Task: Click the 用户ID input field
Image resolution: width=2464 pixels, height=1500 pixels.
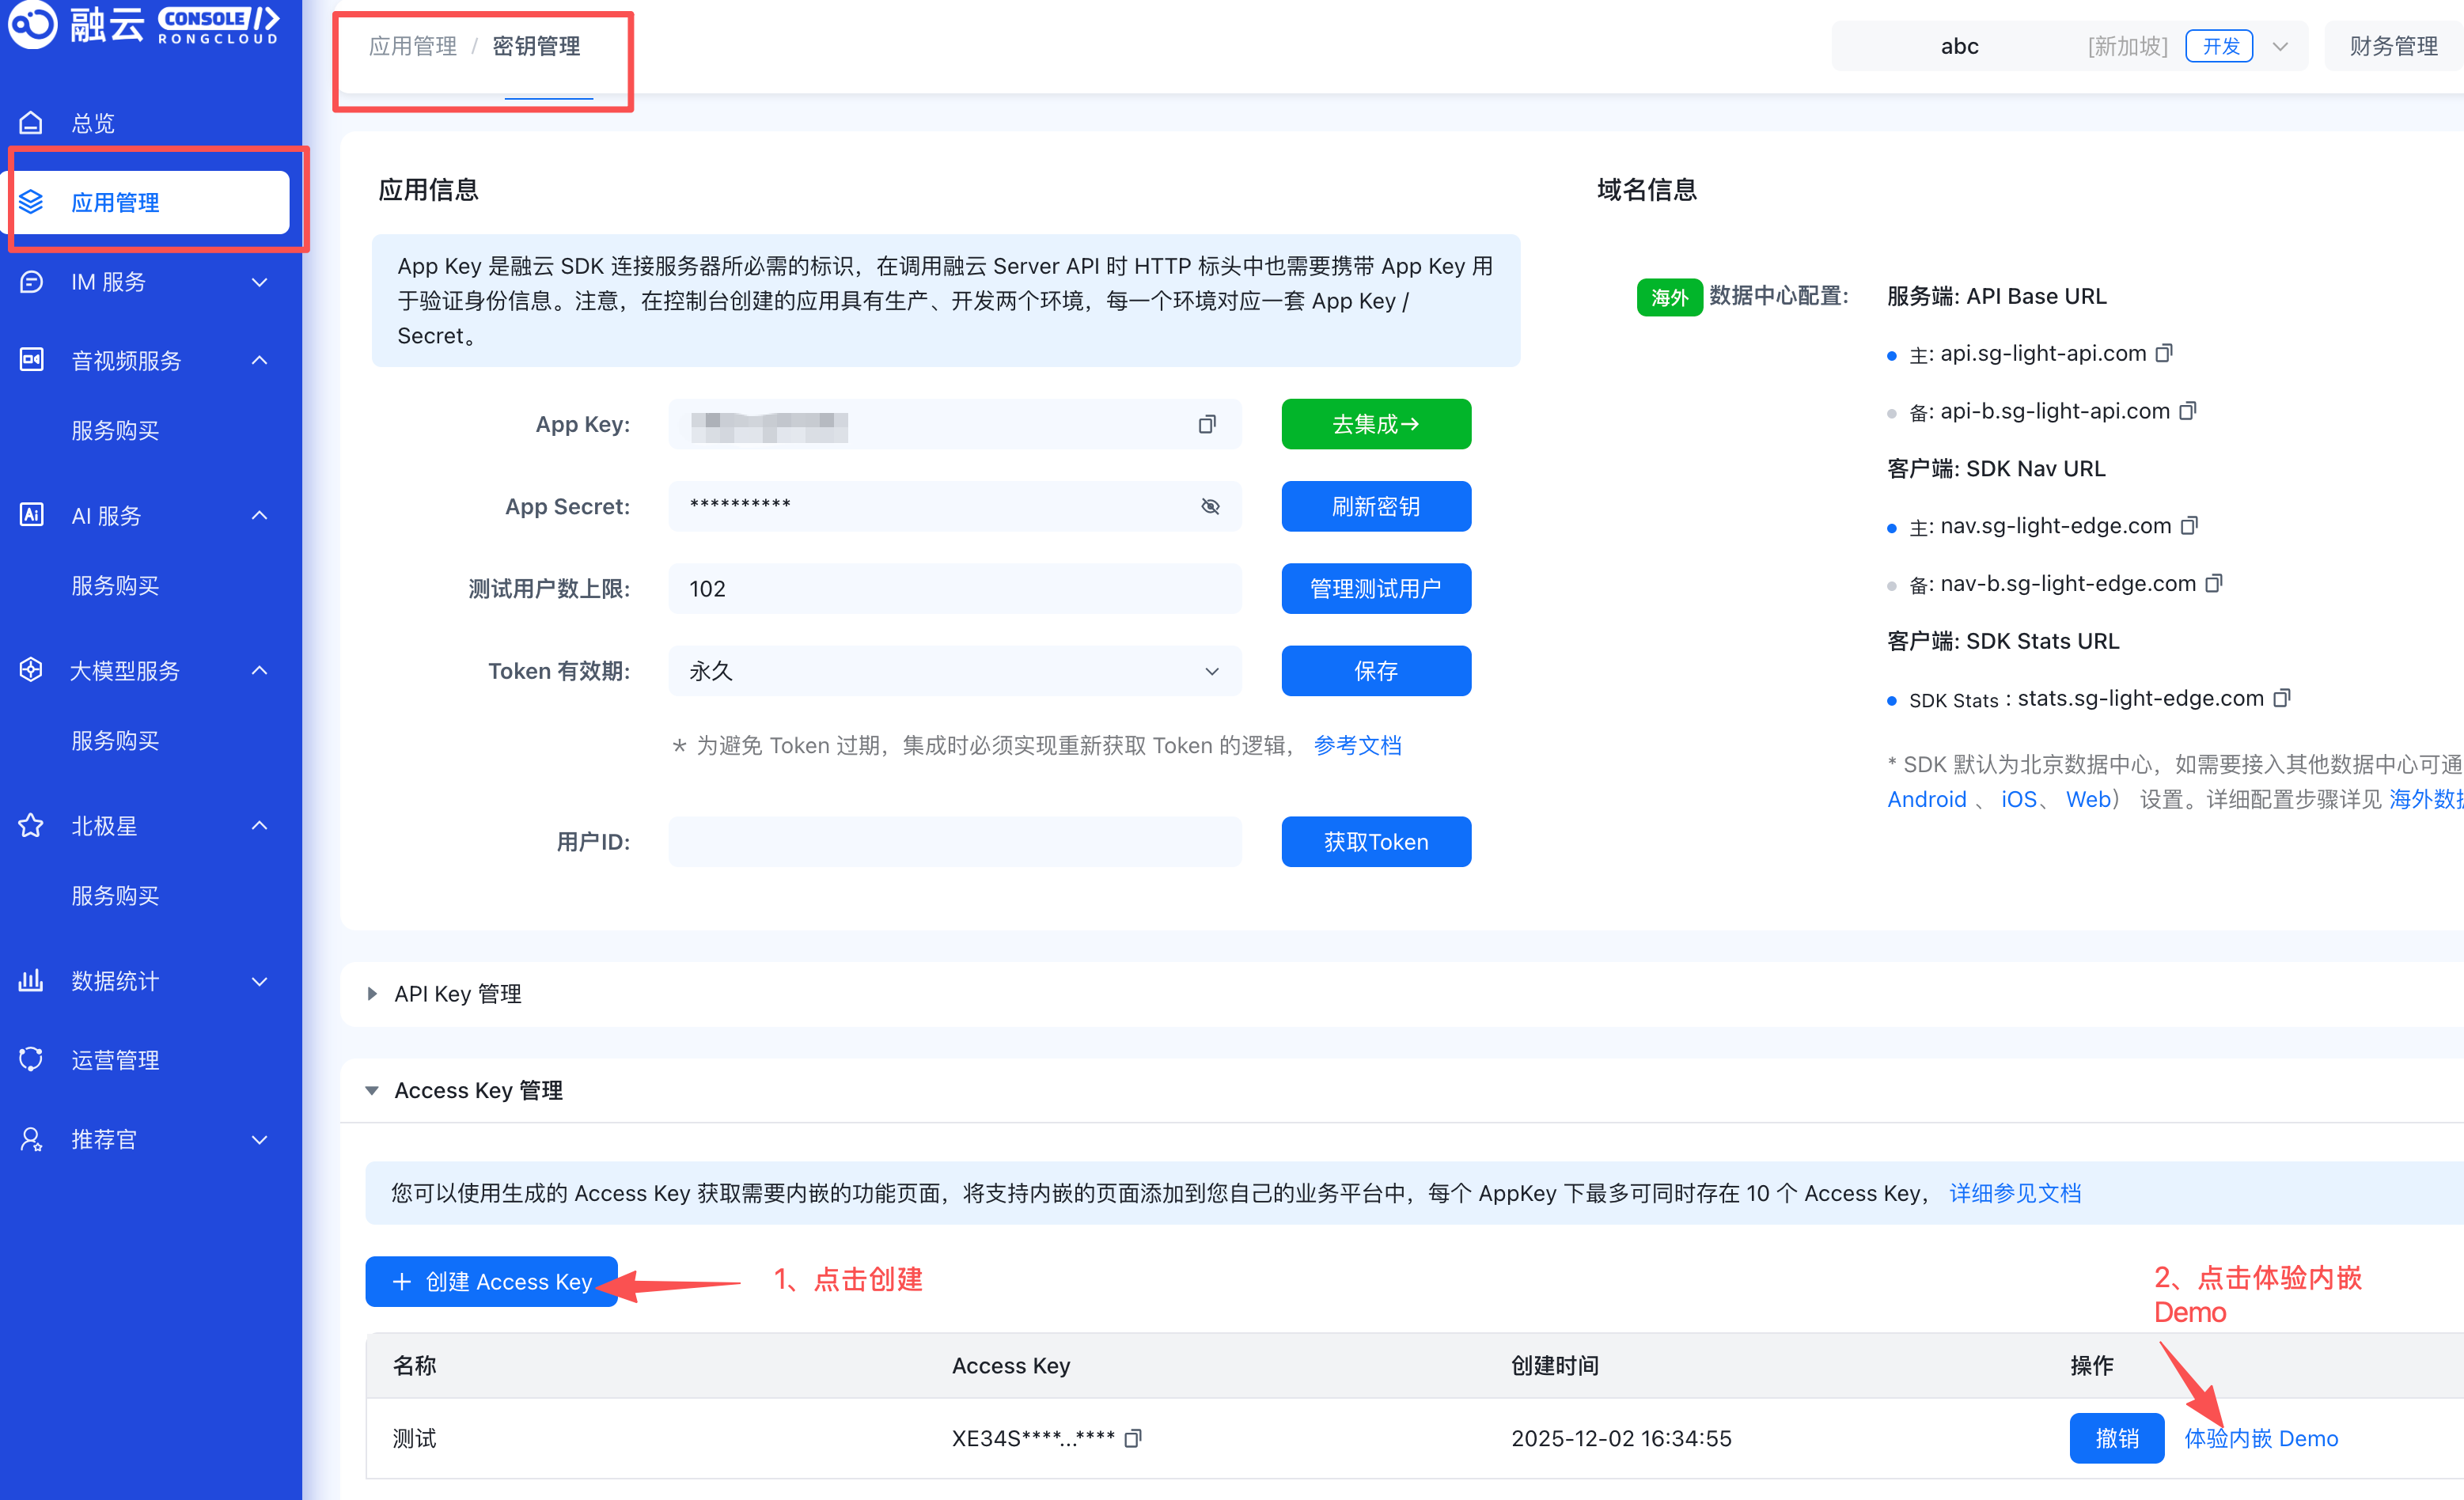Action: coord(955,842)
